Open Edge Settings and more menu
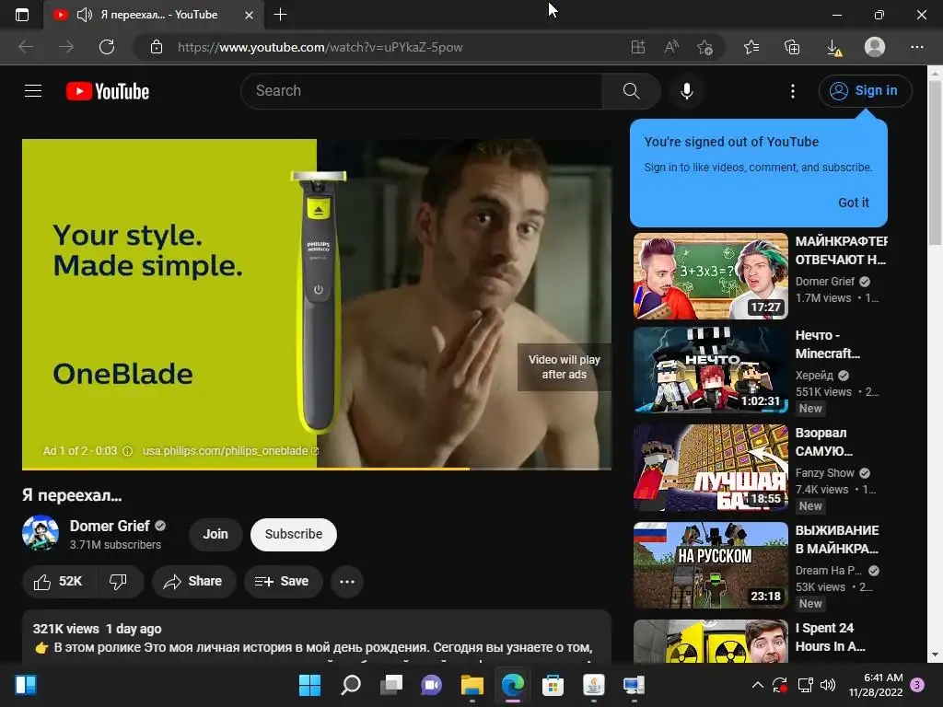Viewport: 943px width, 707px height. 916,47
